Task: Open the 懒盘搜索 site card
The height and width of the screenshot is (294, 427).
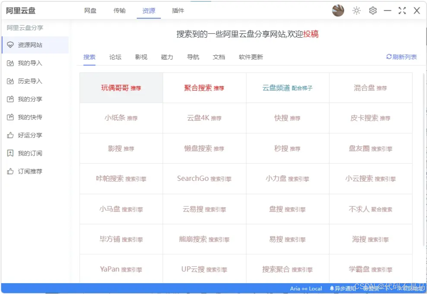Action: pos(204,148)
